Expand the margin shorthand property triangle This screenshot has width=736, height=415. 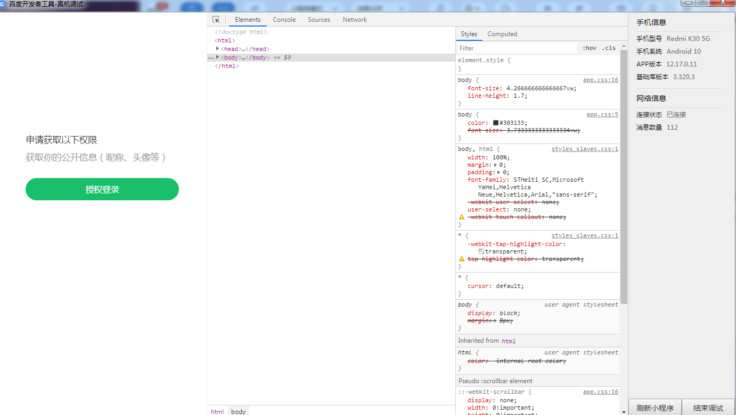tap(496, 165)
